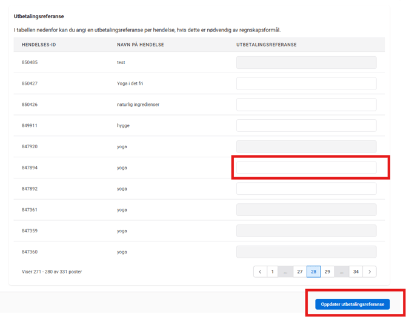Focus reference field for Yoga i det fri
The image size is (406, 317).
coord(306,83)
